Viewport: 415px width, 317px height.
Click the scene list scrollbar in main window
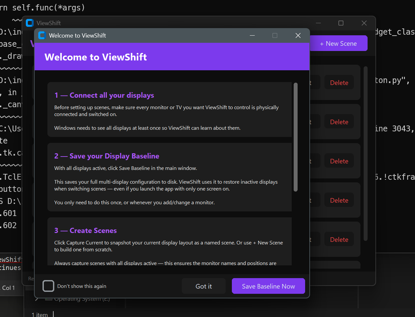(x=366, y=154)
